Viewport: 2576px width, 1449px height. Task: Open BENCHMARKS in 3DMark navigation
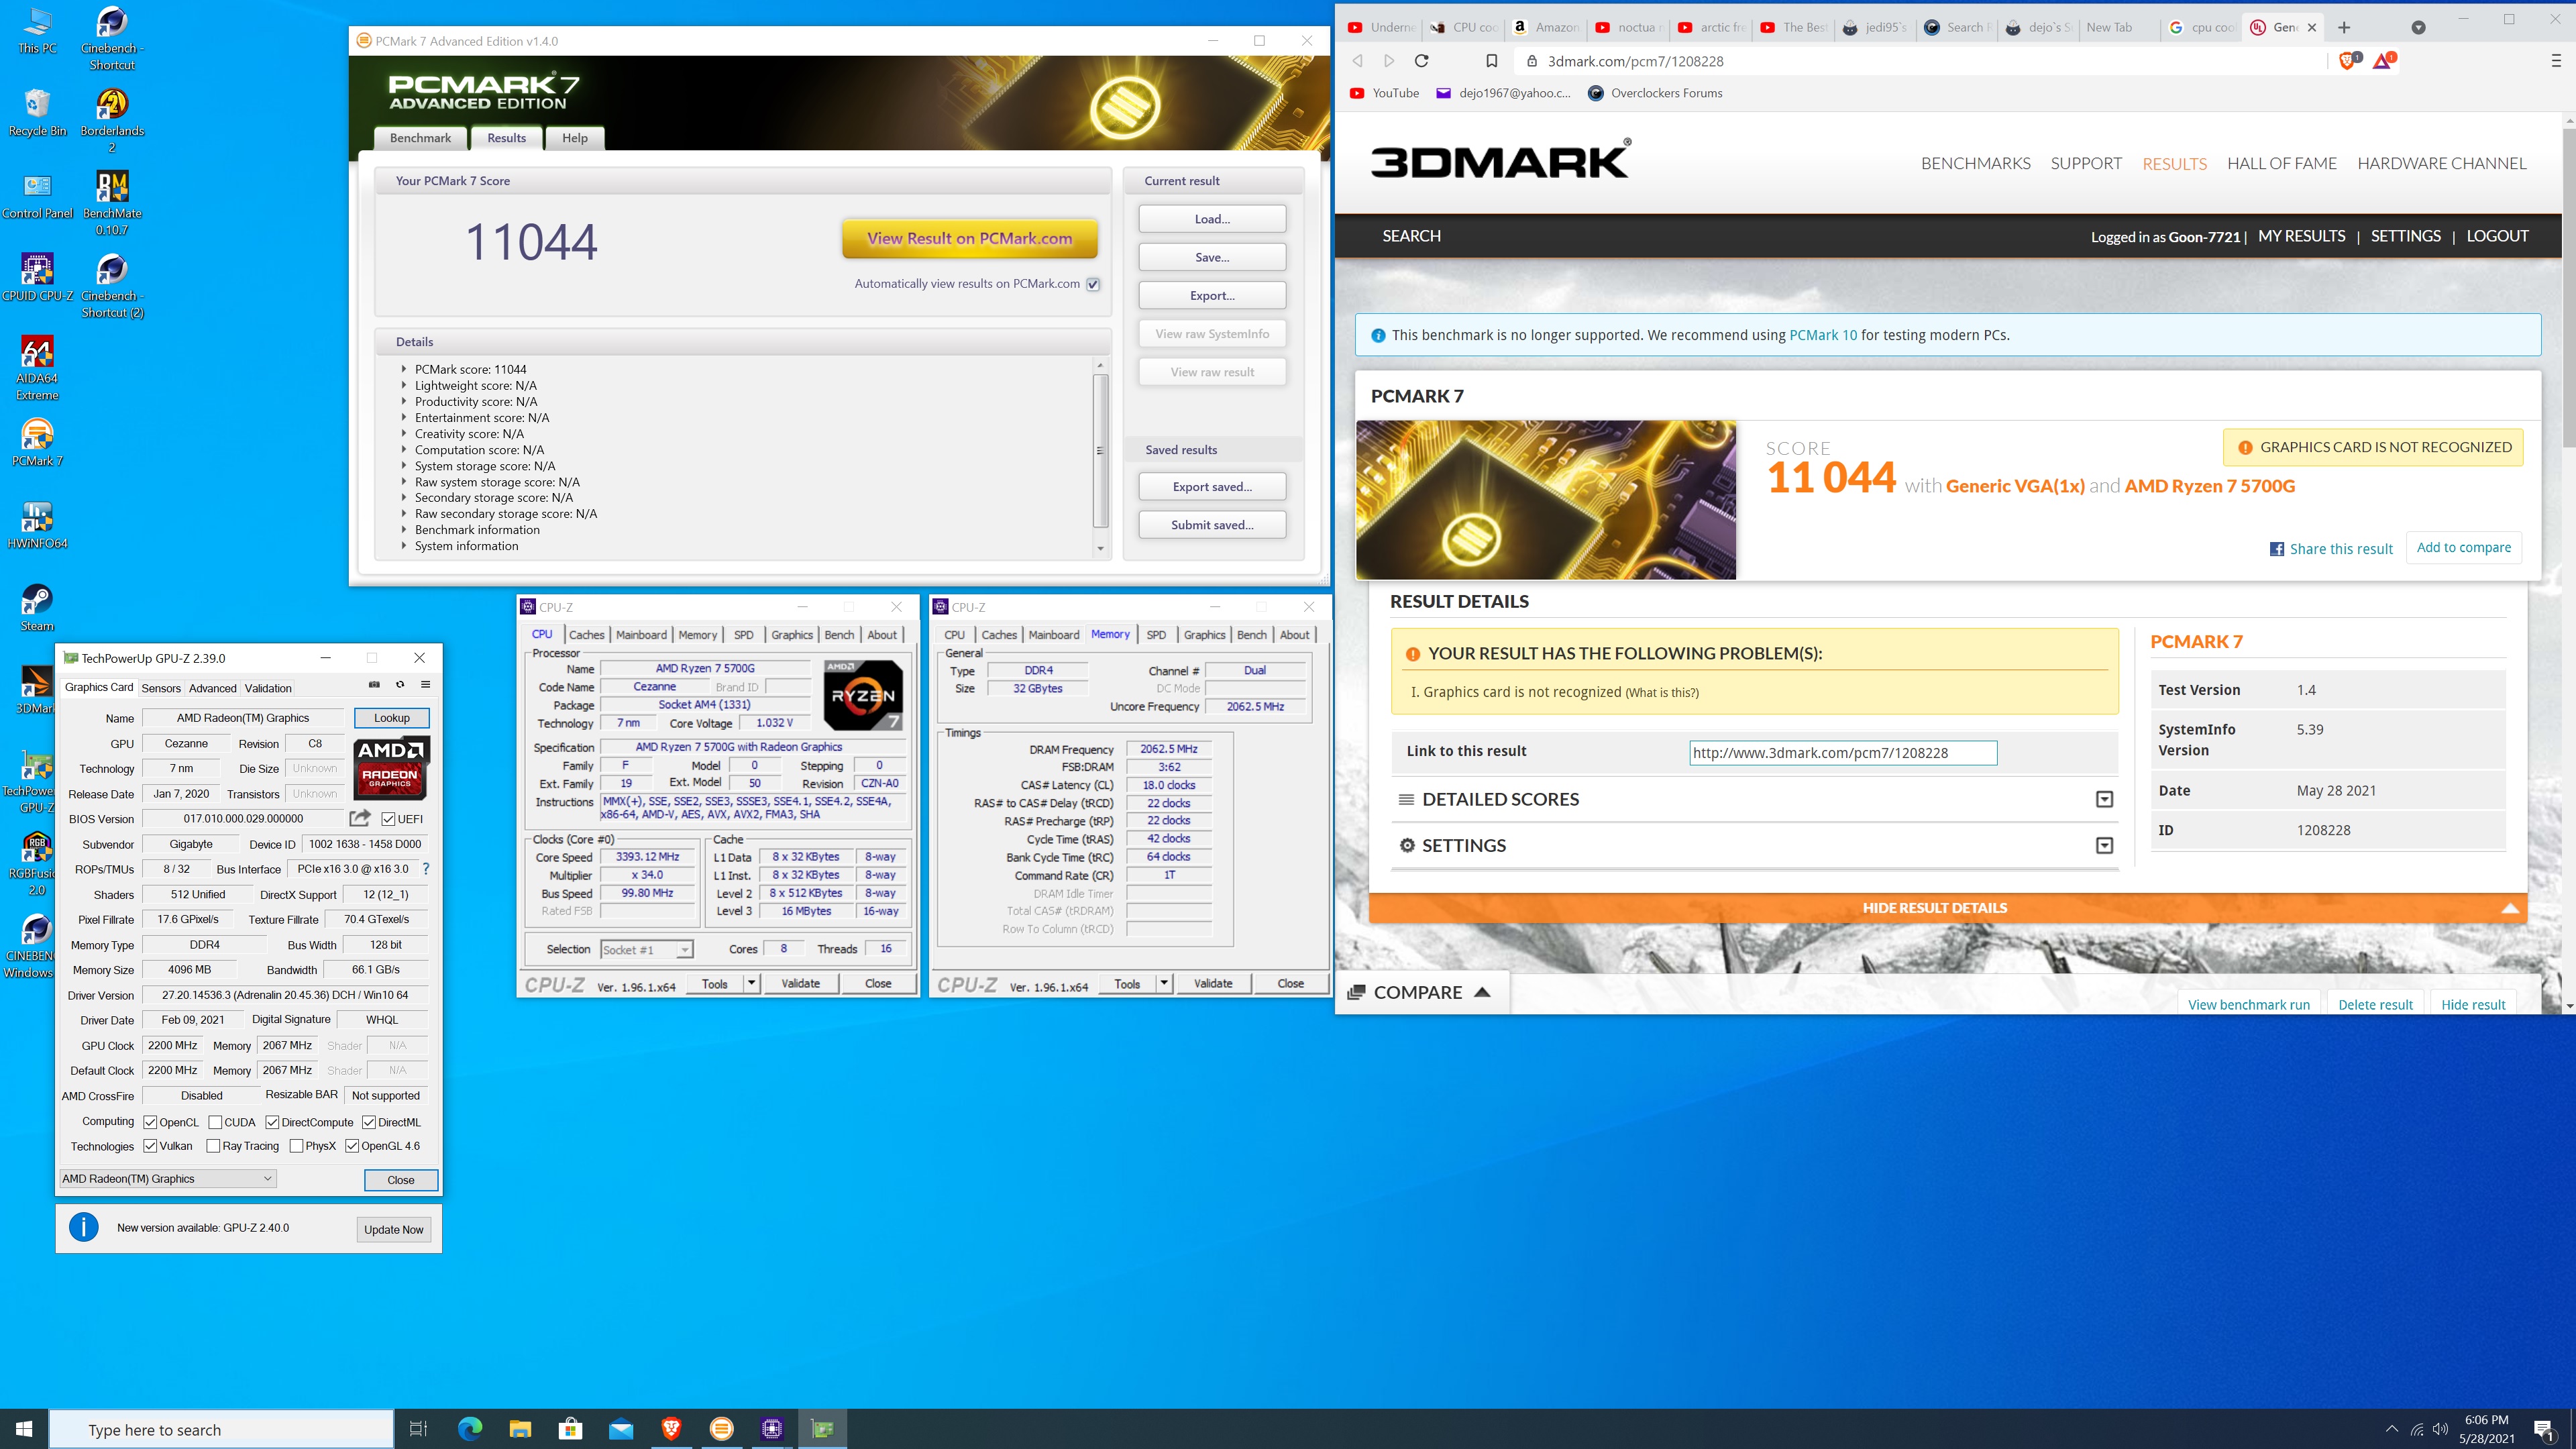(1975, 163)
